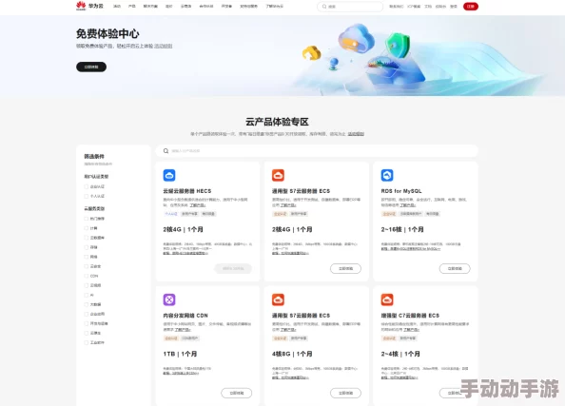
Task: Enable the 云数据库 category filter
Action: pos(87,238)
